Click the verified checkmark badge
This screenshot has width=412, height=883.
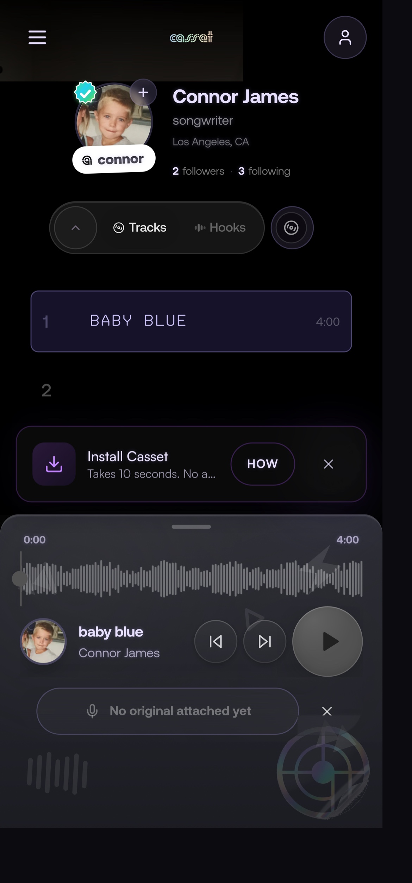(x=85, y=93)
